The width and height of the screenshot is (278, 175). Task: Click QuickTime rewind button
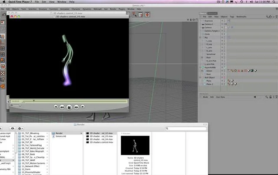(62, 107)
